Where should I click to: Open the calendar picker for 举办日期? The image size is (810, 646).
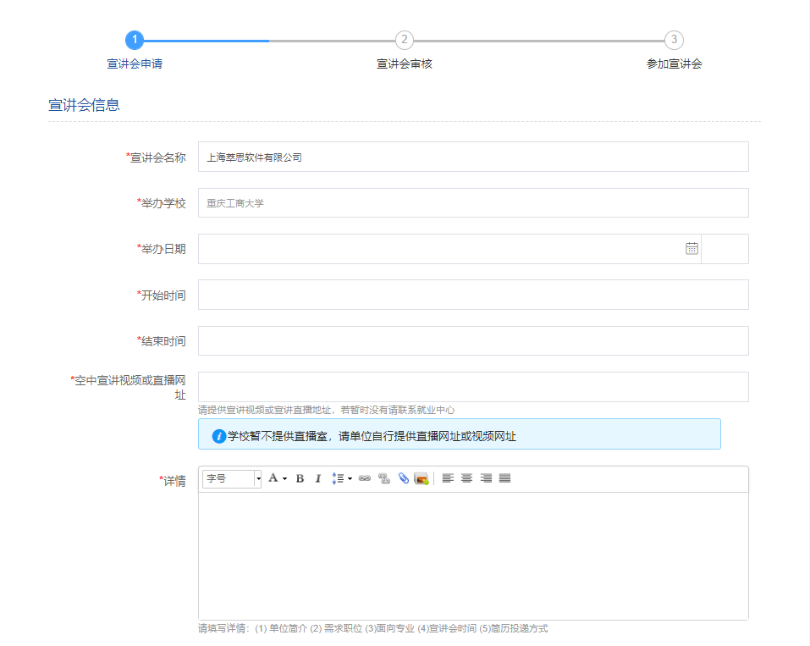(692, 249)
